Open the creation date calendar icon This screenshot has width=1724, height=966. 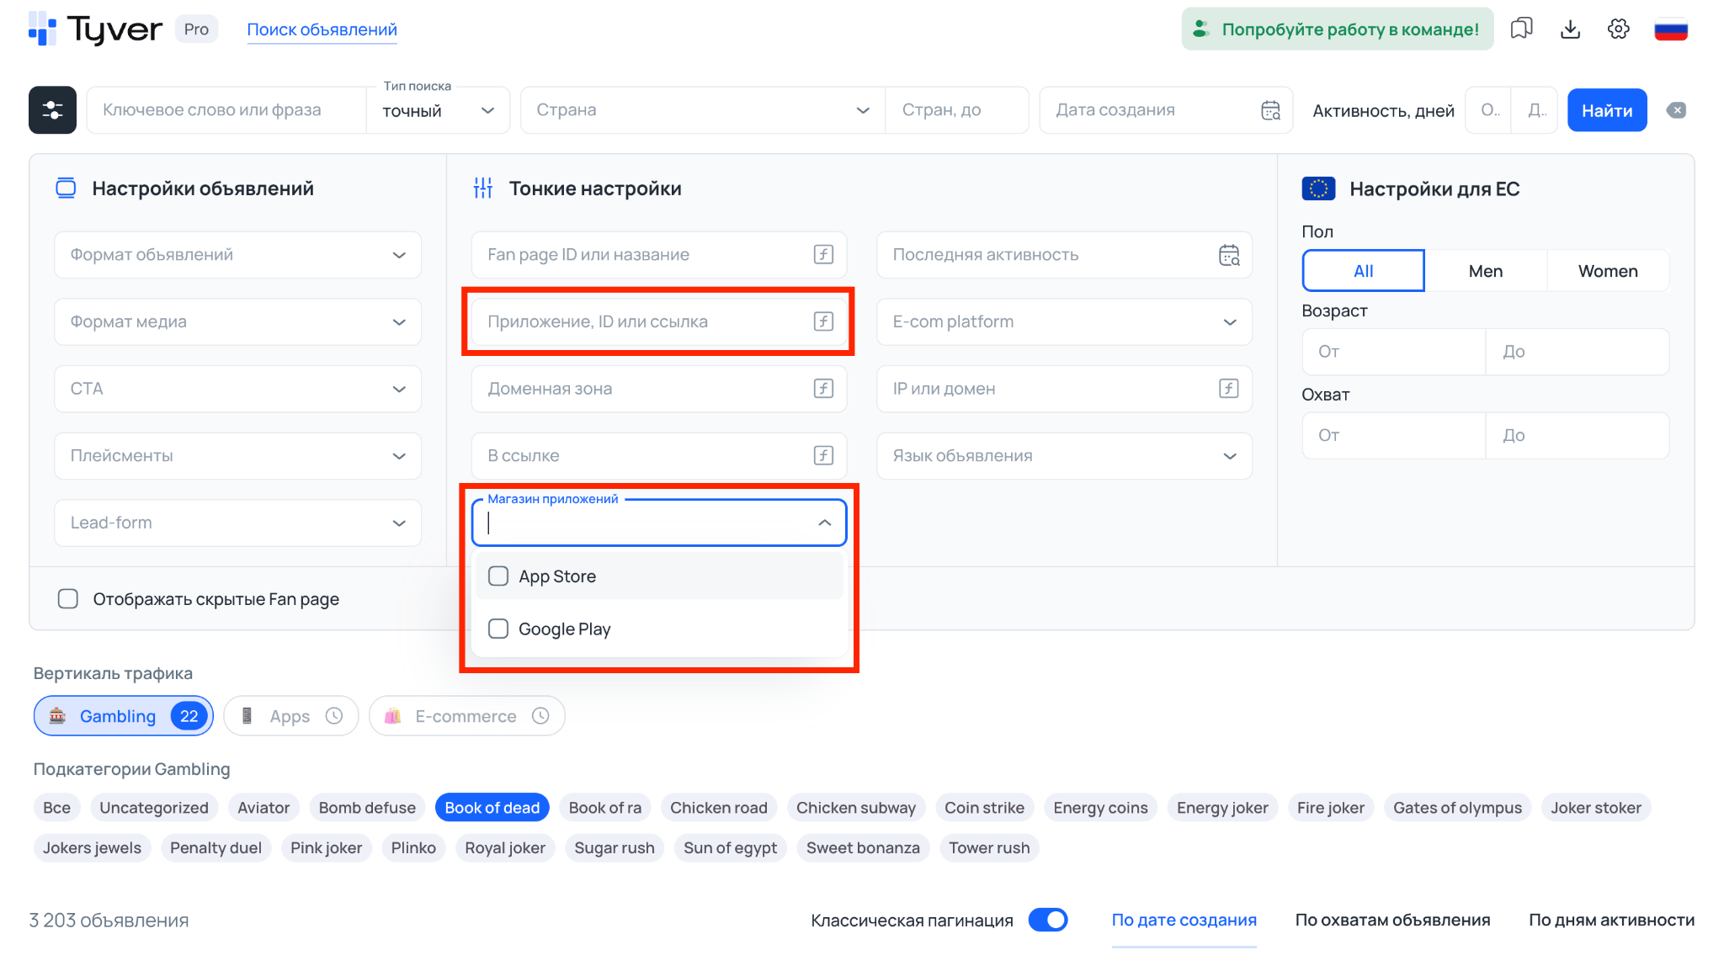1270,110
